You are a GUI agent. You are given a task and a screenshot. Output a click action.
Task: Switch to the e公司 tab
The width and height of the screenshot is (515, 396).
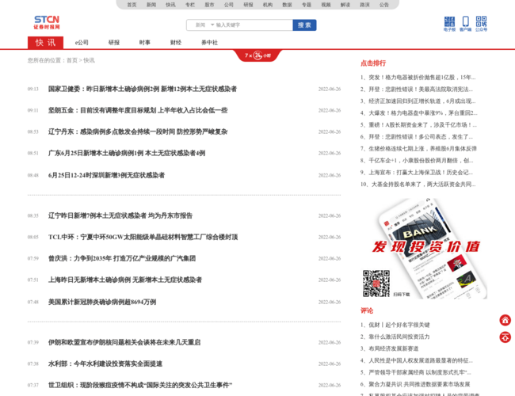pyautogui.click(x=82, y=42)
